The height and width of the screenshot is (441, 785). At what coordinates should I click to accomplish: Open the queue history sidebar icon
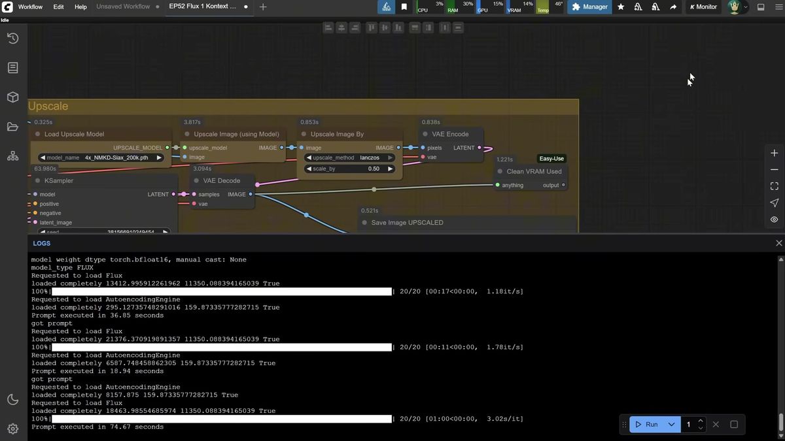pyautogui.click(x=12, y=39)
